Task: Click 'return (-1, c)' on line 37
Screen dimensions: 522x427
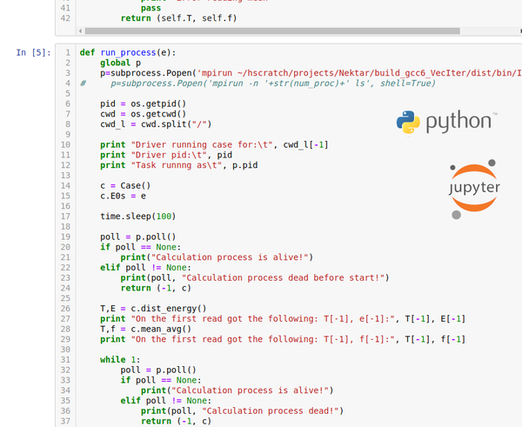Action: (176, 421)
